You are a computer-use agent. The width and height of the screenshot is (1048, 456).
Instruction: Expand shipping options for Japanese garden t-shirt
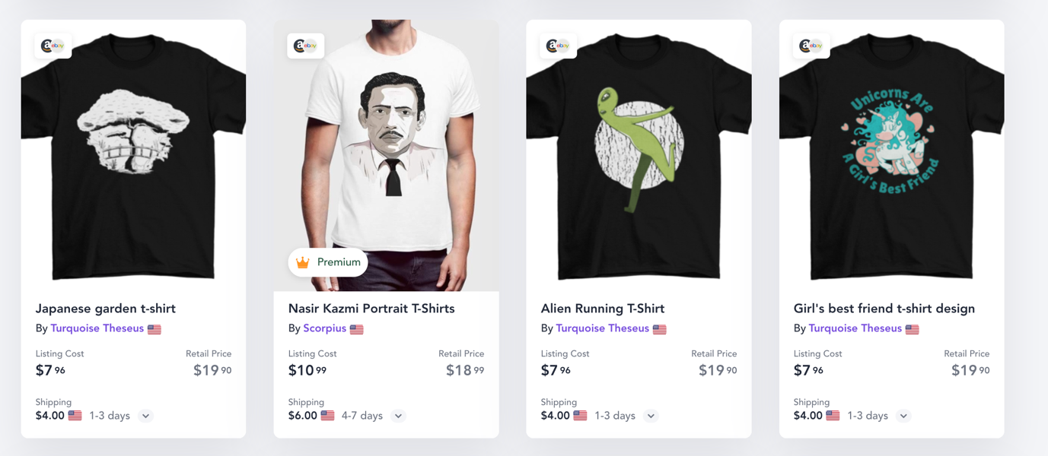[145, 416]
